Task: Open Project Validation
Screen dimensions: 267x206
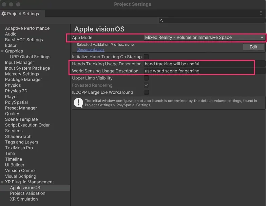Action: (x=27, y=193)
